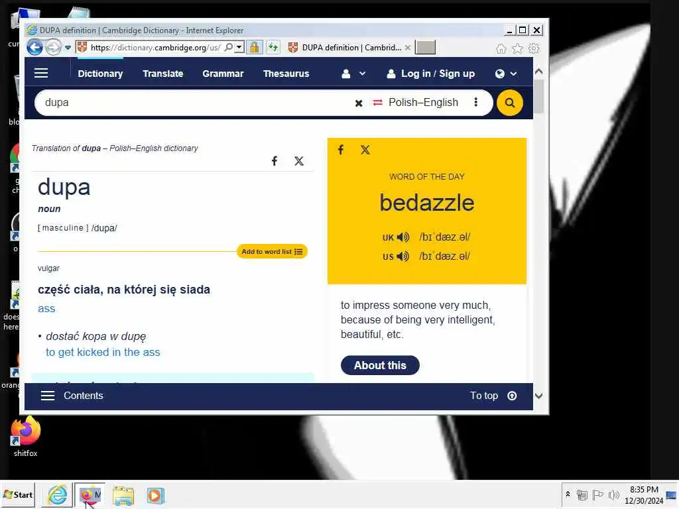
Task: Share the dupa entry on X
Action: [x=299, y=161]
